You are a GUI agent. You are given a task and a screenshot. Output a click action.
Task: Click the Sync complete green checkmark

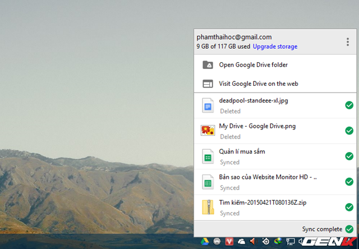[349, 229]
